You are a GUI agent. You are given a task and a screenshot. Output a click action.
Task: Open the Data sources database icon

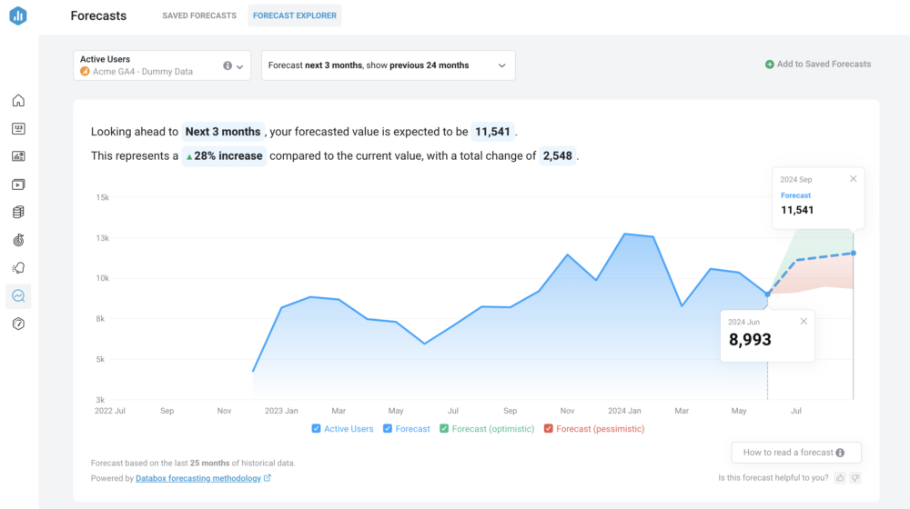click(x=18, y=212)
